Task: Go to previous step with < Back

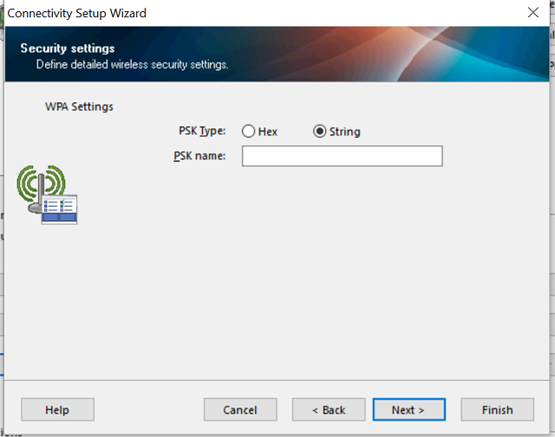Action: tap(329, 409)
